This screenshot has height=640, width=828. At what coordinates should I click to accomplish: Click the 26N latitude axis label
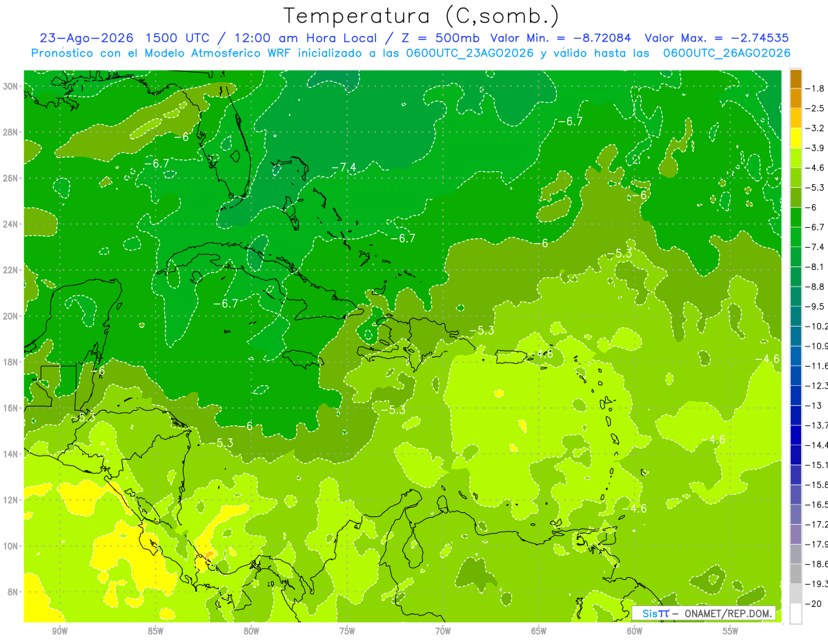[x=11, y=178]
